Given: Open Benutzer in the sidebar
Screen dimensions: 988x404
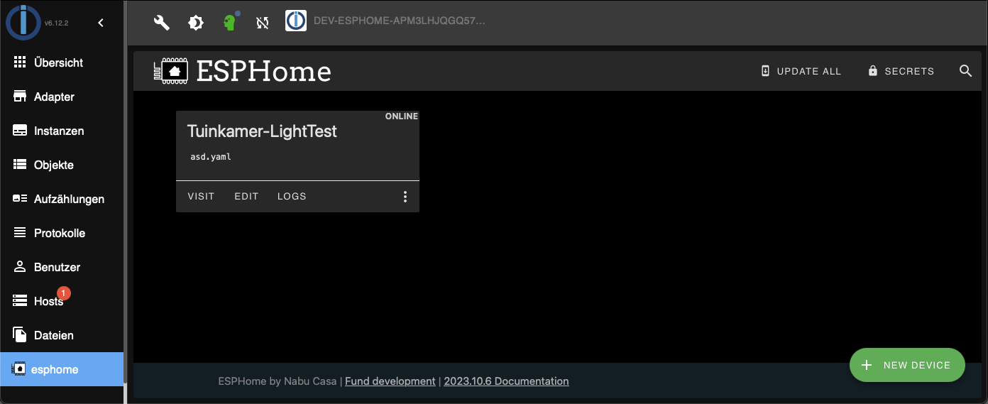Looking at the screenshot, I should (x=62, y=267).
